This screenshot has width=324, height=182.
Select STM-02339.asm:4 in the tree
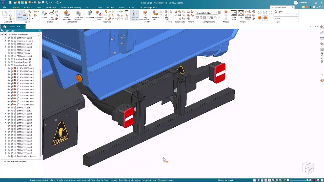(24, 147)
